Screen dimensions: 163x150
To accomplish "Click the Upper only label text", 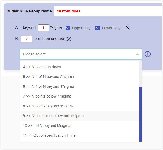I will point(81,28).
